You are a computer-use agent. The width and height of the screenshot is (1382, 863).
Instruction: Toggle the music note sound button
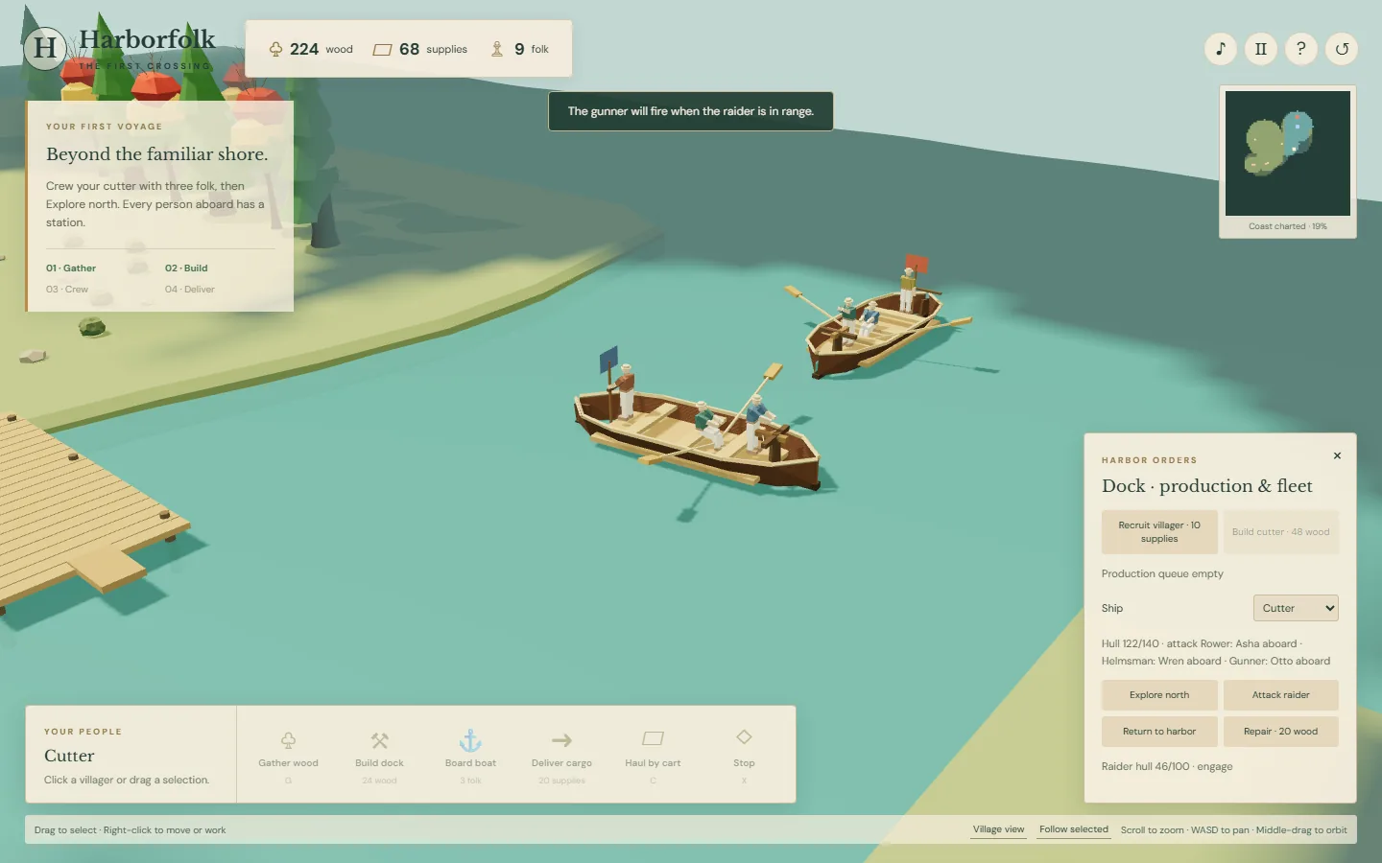click(x=1221, y=49)
